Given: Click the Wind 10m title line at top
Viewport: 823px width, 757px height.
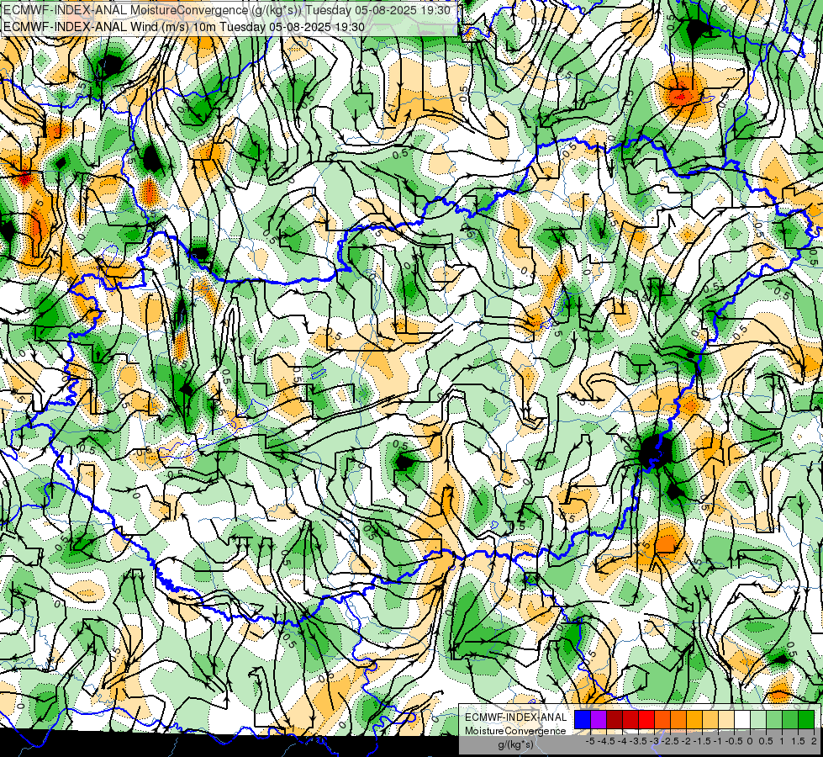Looking at the screenshot, I should (184, 26).
